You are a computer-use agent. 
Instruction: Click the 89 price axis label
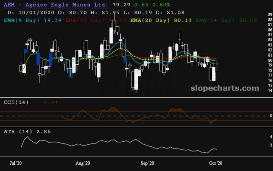pos(270,14)
